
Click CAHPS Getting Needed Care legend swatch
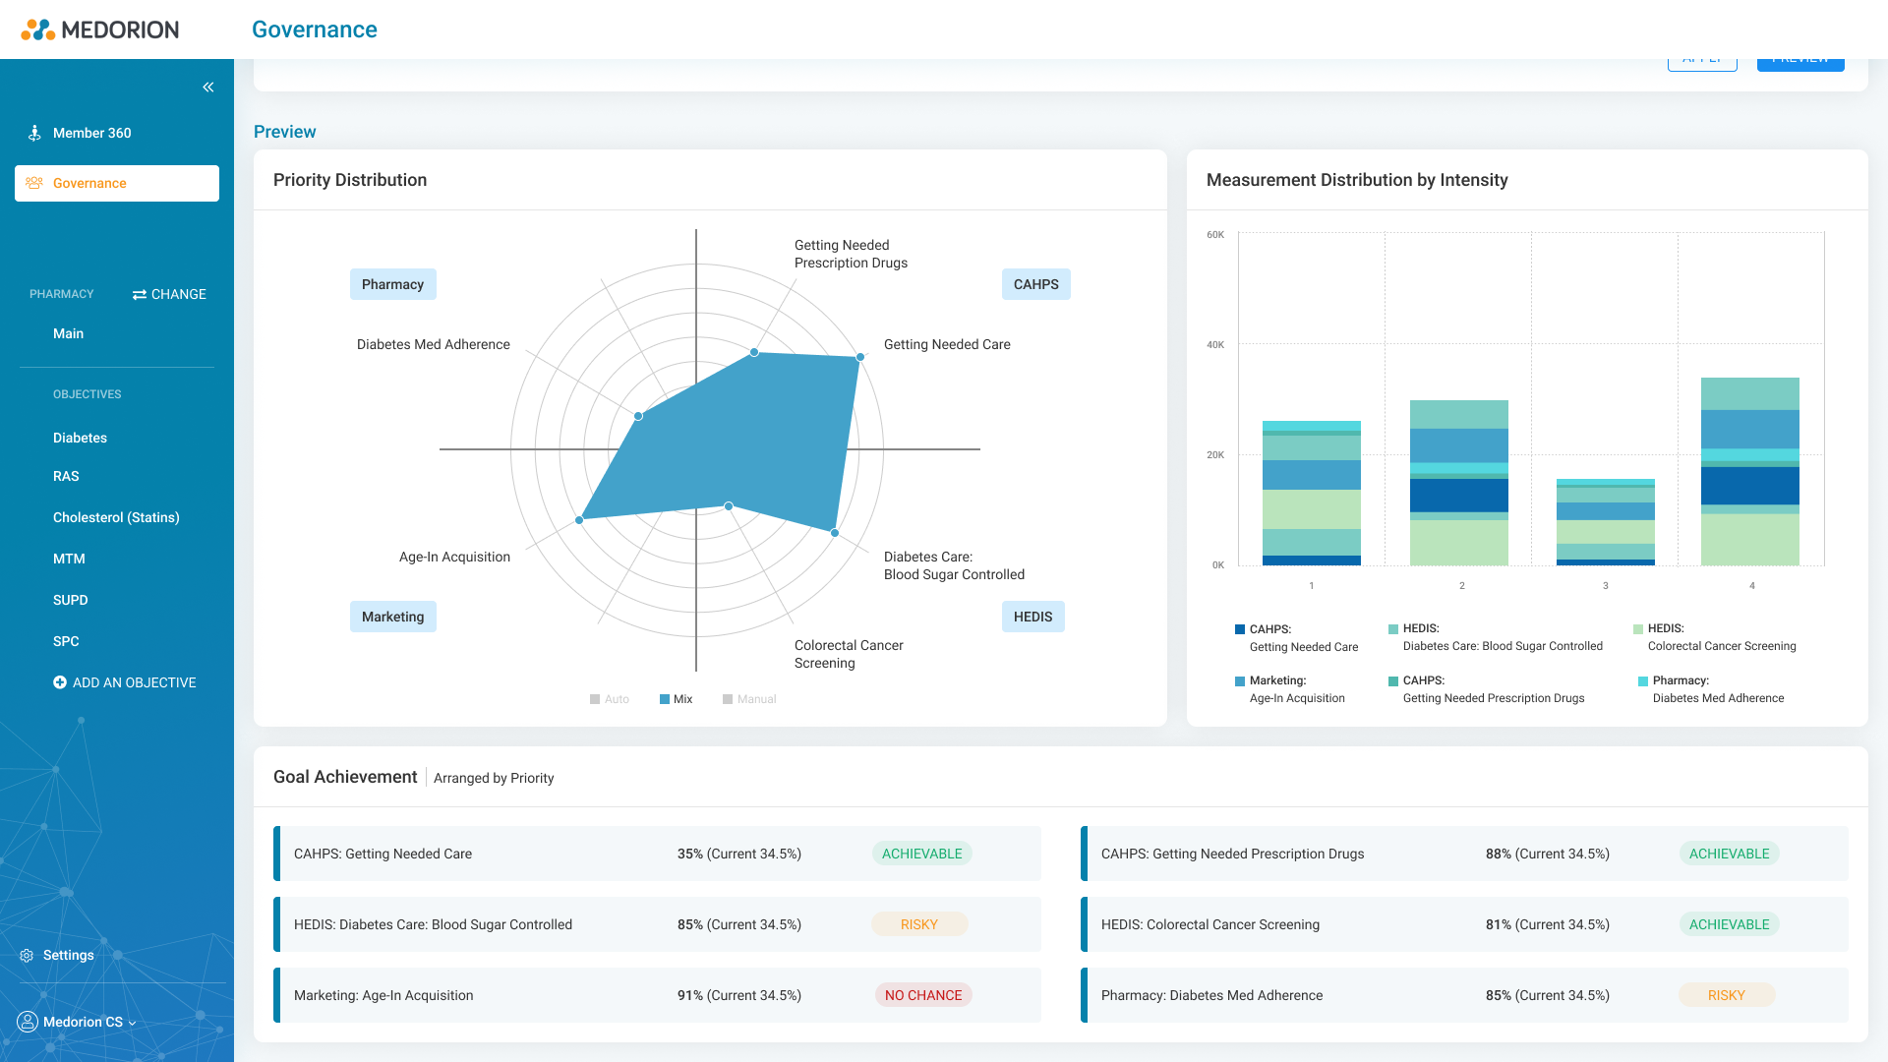(1240, 629)
